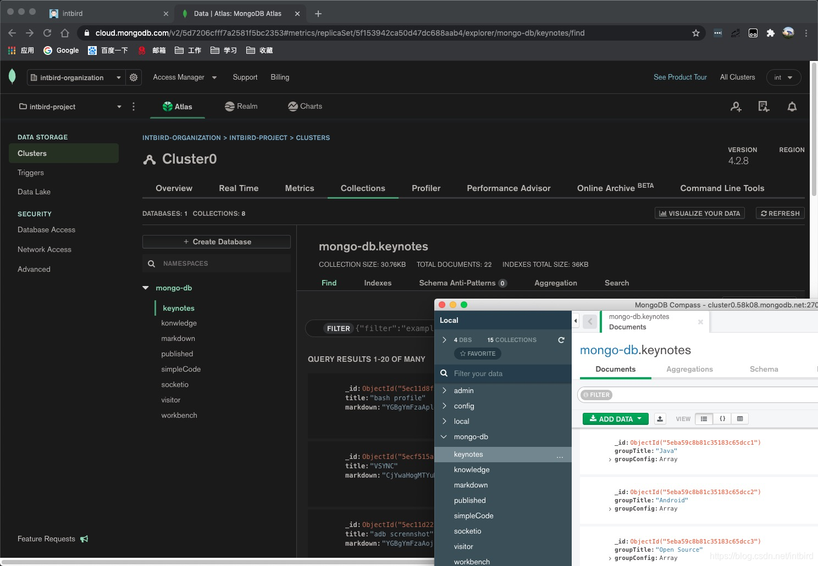The width and height of the screenshot is (818, 566).
Task: Switch Compass to JSON view
Action: pos(722,419)
